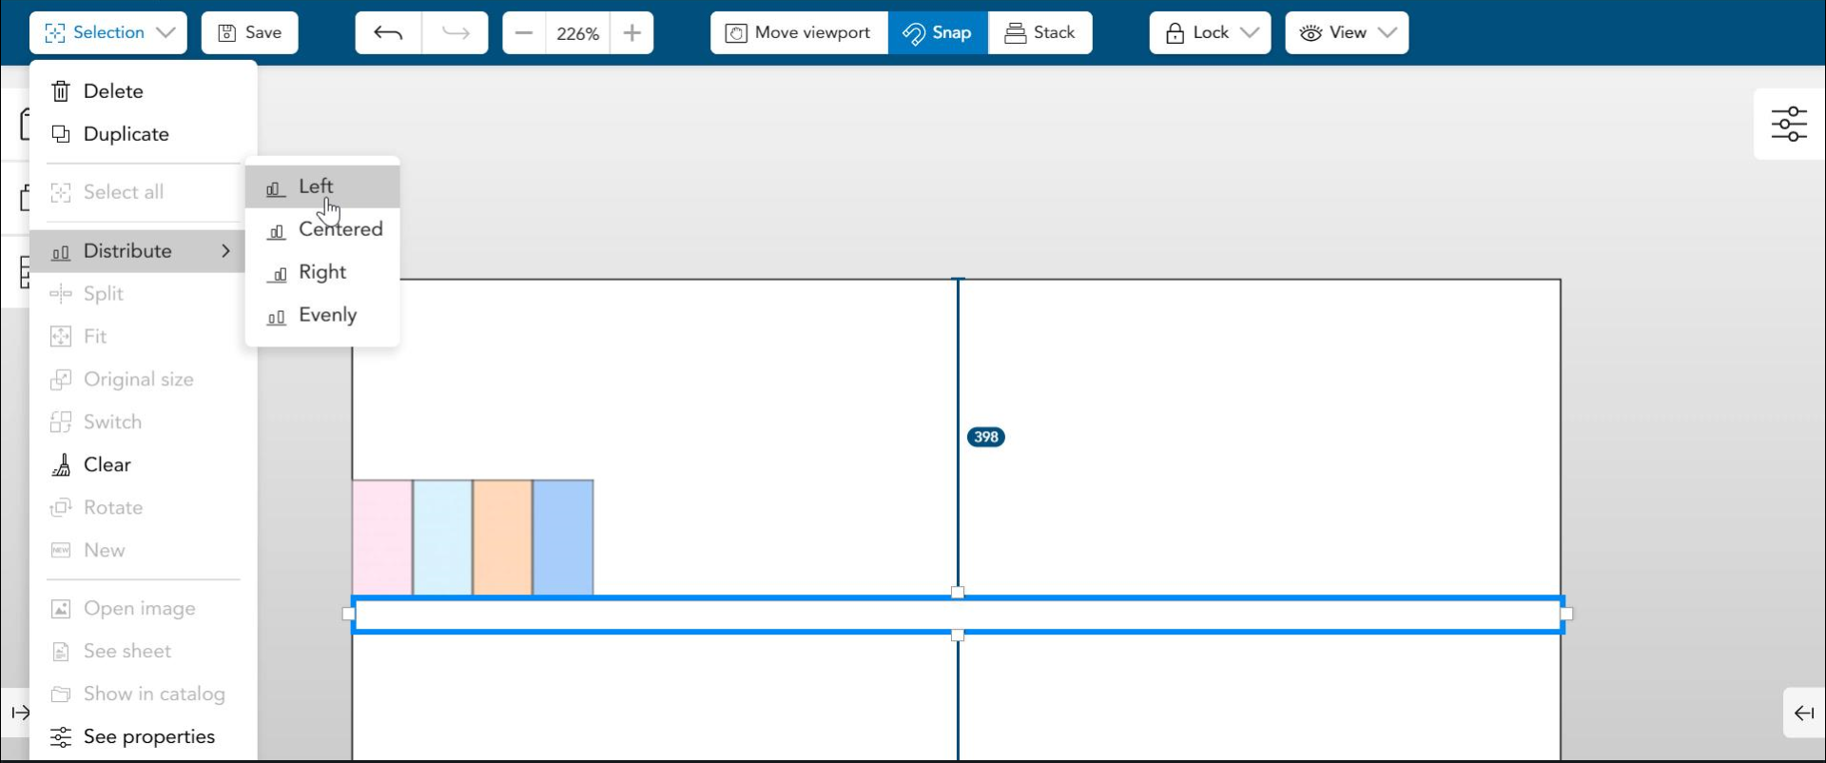Click the chevron on View button

point(1388,32)
